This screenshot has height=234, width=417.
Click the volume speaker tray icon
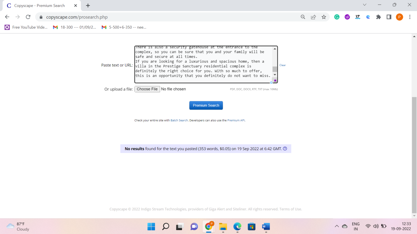pyautogui.click(x=376, y=226)
